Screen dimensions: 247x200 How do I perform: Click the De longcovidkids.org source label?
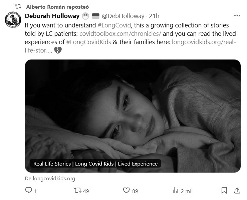click(50, 179)
